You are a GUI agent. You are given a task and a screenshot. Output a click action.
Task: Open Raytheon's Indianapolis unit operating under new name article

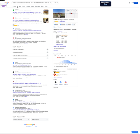click(x=27, y=93)
